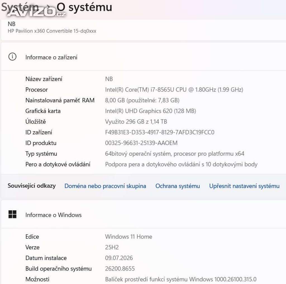The width and height of the screenshot is (286, 284).
Task: Select Intel(R) UHD Graphics 620 (128 MB) text
Action: coord(151,111)
